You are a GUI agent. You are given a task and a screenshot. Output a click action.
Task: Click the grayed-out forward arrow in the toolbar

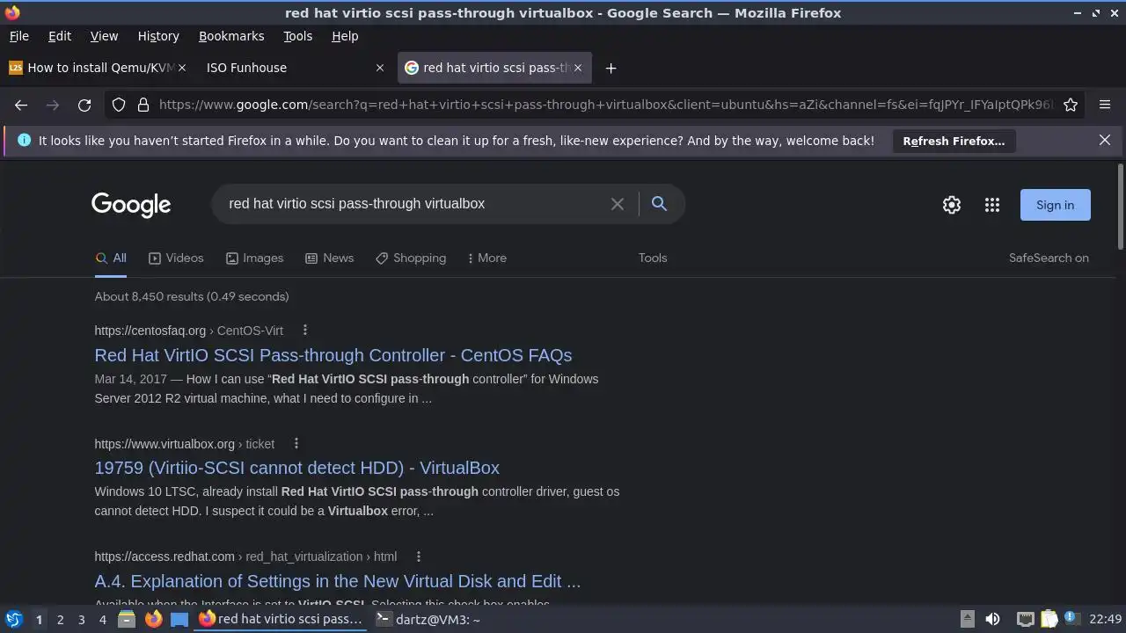53,105
